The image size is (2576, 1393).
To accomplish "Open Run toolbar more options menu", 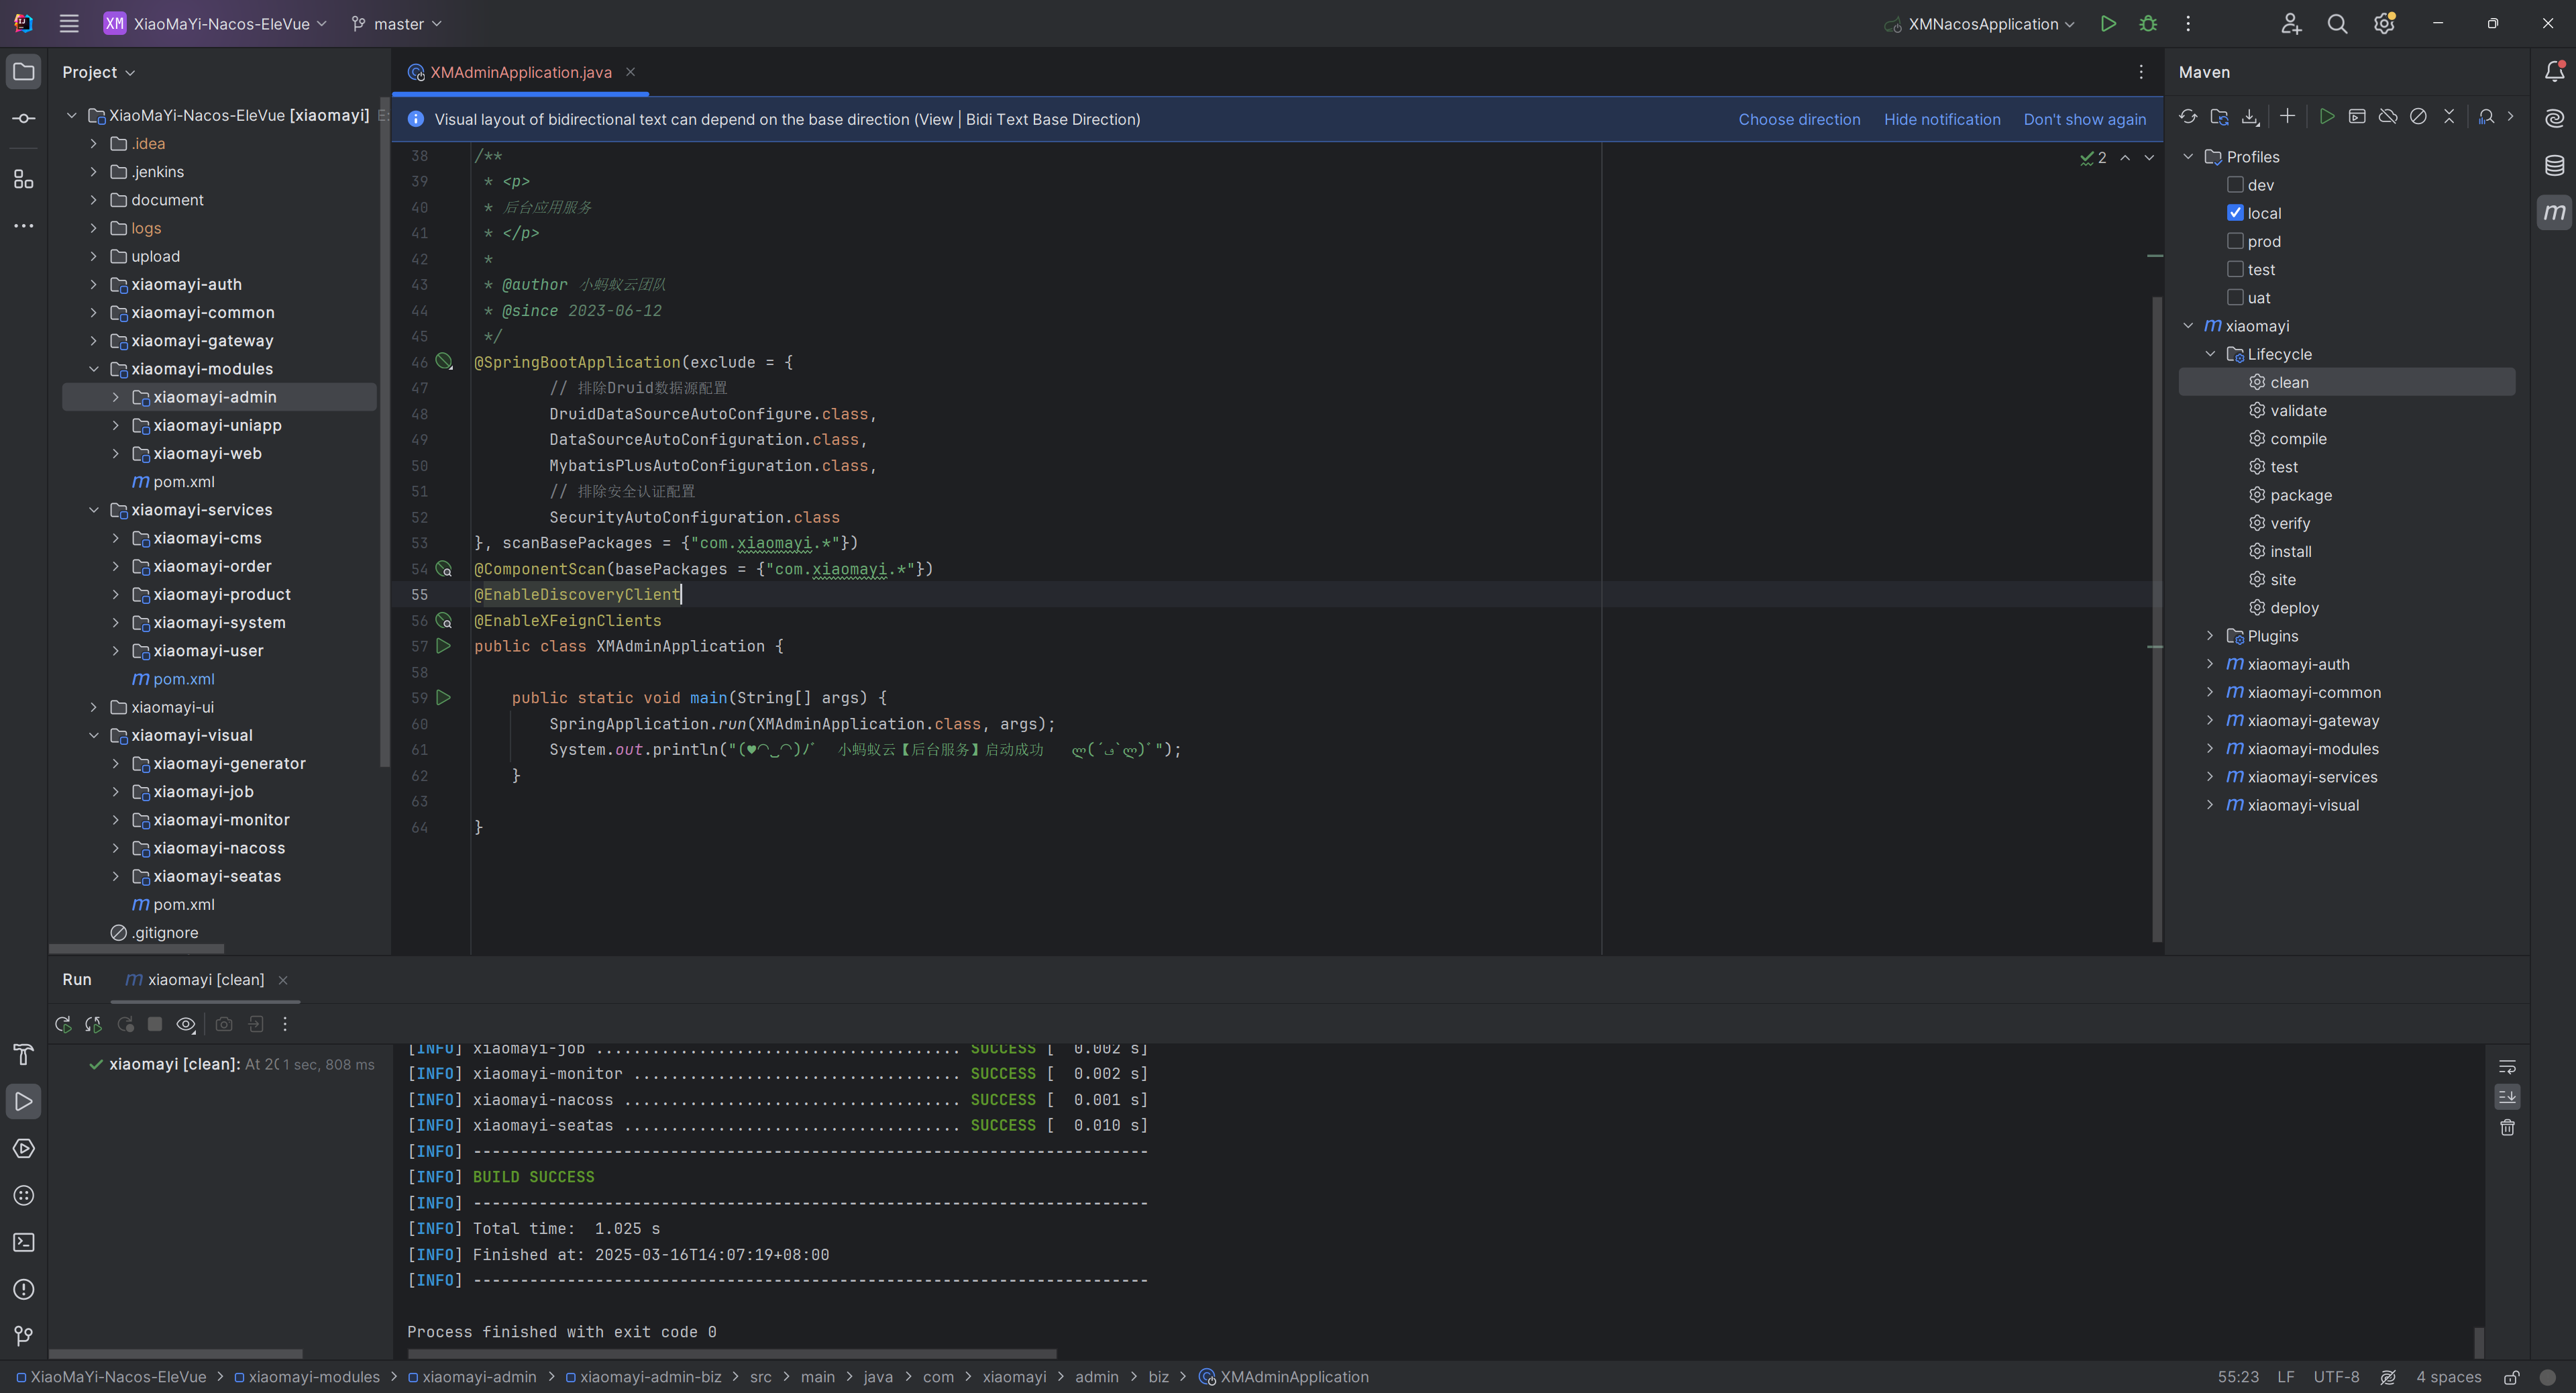I will pyautogui.click(x=285, y=1024).
